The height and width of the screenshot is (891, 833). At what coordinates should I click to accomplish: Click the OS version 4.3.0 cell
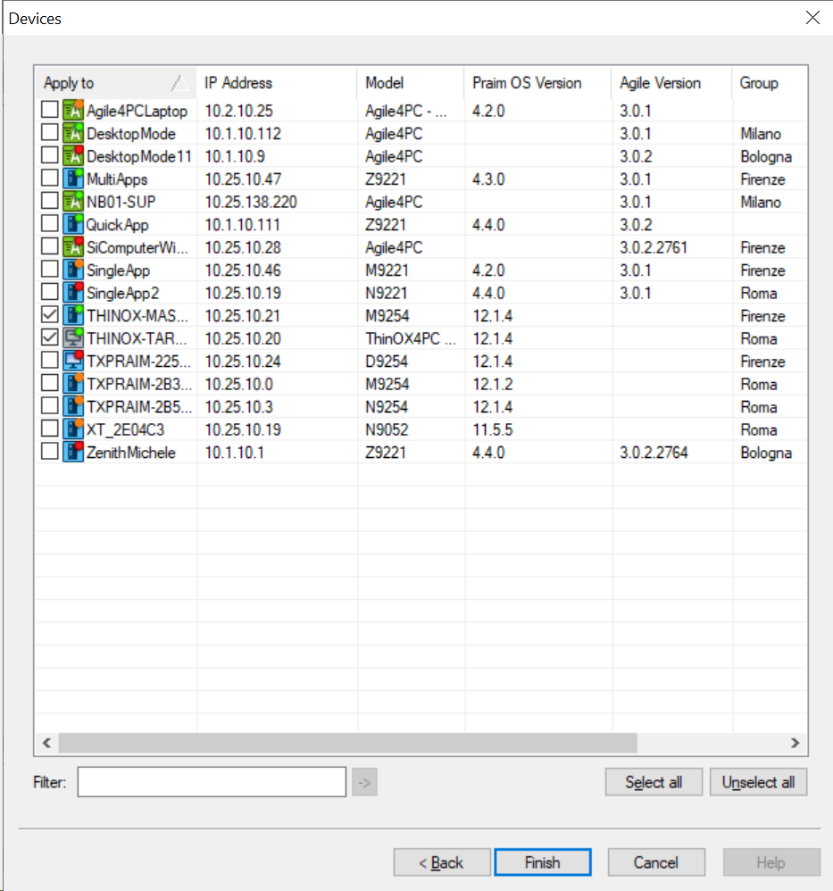pos(488,179)
